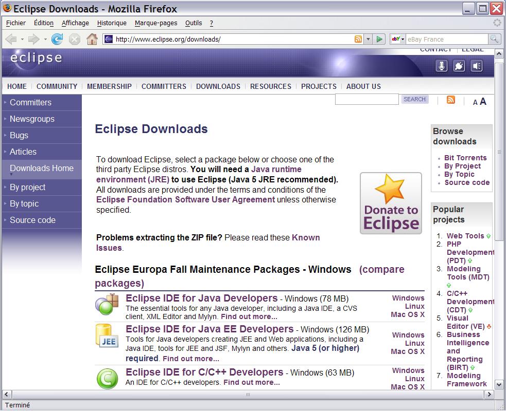Click the speaker icon in Eclipse header

(477, 66)
